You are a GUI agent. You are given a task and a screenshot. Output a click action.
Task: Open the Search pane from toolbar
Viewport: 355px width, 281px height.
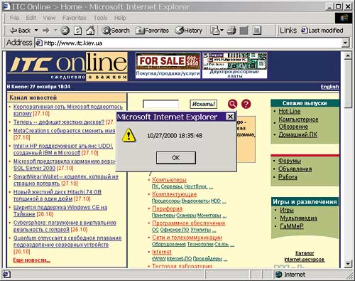click(116, 31)
